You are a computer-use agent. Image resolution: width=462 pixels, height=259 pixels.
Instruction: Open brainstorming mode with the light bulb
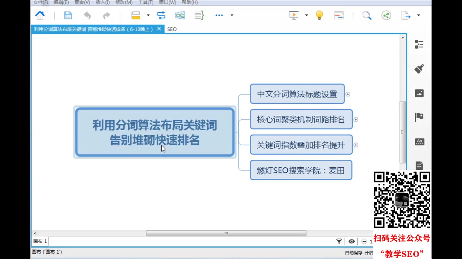click(319, 15)
